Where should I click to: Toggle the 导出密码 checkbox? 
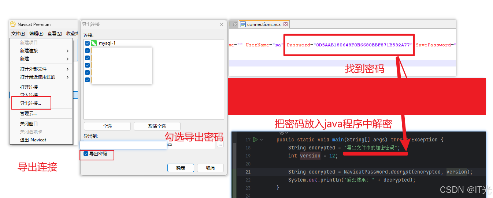coord(86,154)
